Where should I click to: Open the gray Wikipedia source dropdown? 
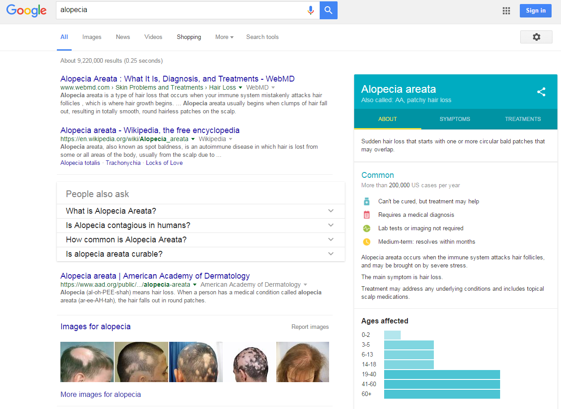click(x=231, y=139)
